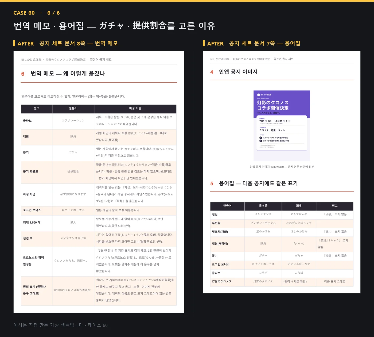Click the '일본어를 모르셔도 검토하실 수 있게' intro sentence
Viewport: 374px width, 337px height.
pos(73,97)
